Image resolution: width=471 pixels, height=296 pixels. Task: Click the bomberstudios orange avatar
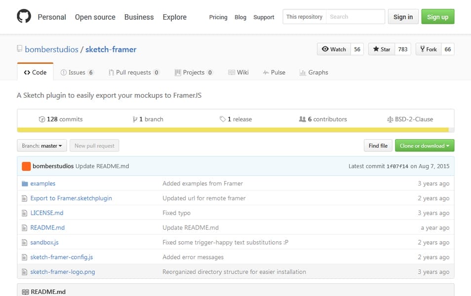(x=26, y=166)
